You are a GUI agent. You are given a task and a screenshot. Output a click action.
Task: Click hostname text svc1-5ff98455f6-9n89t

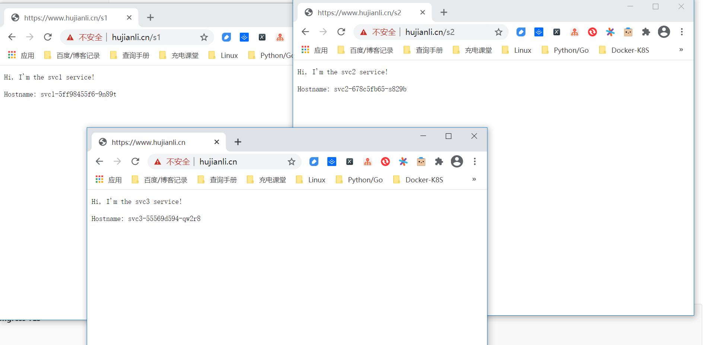79,94
